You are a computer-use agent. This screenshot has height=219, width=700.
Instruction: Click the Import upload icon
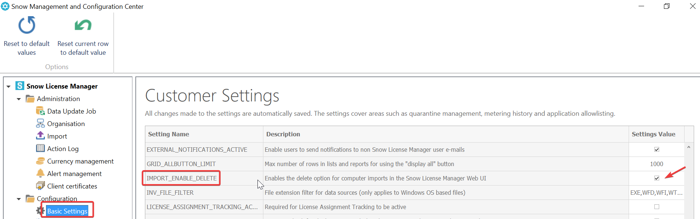tap(40, 136)
